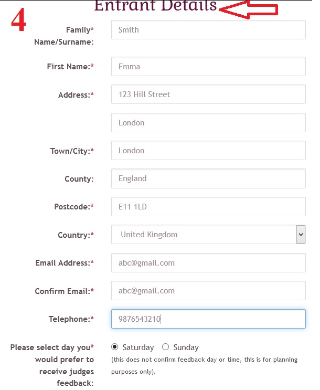The width and height of the screenshot is (320, 390).
Task: Click the Country dropdown arrow button
Action: pos(301,235)
